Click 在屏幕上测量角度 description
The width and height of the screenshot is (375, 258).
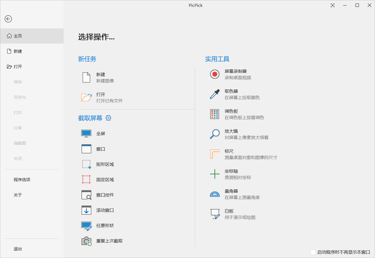(x=242, y=197)
